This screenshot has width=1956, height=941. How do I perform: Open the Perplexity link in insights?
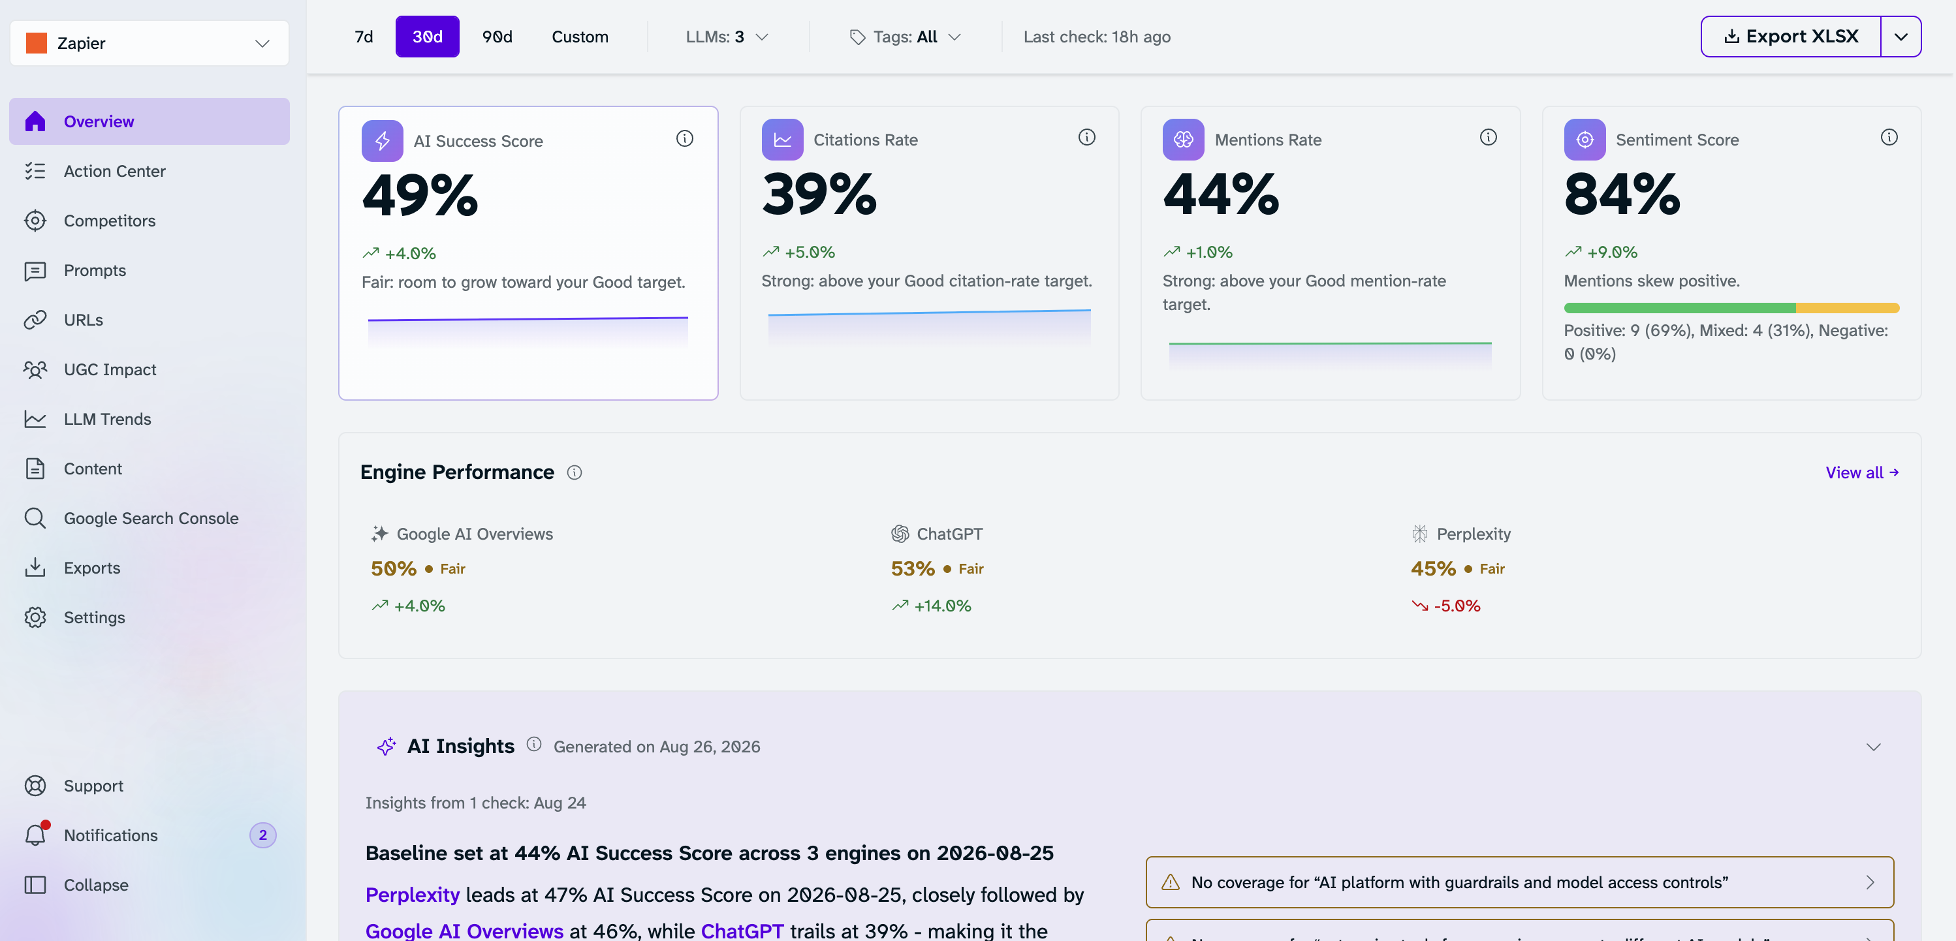[x=413, y=895]
